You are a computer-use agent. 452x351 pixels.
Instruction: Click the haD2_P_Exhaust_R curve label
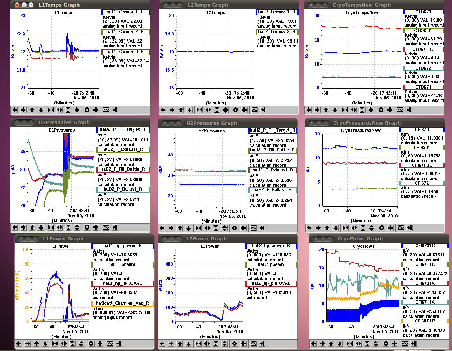click(123, 149)
